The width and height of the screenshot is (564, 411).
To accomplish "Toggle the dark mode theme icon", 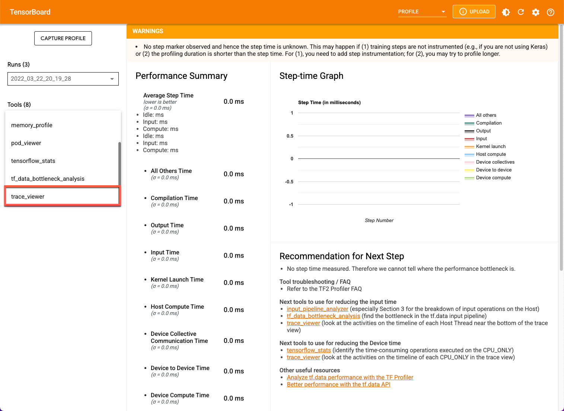I will point(506,12).
